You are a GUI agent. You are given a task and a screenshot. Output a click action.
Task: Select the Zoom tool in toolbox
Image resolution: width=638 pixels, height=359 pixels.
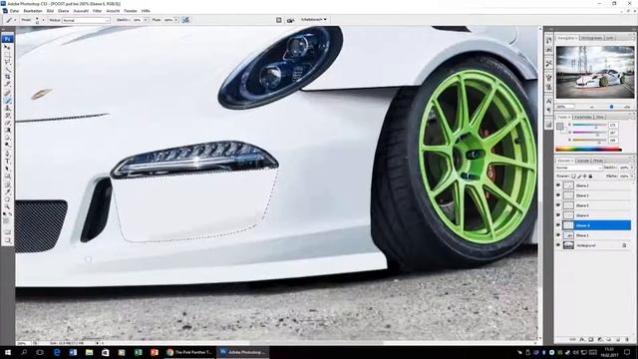[x=7, y=206]
